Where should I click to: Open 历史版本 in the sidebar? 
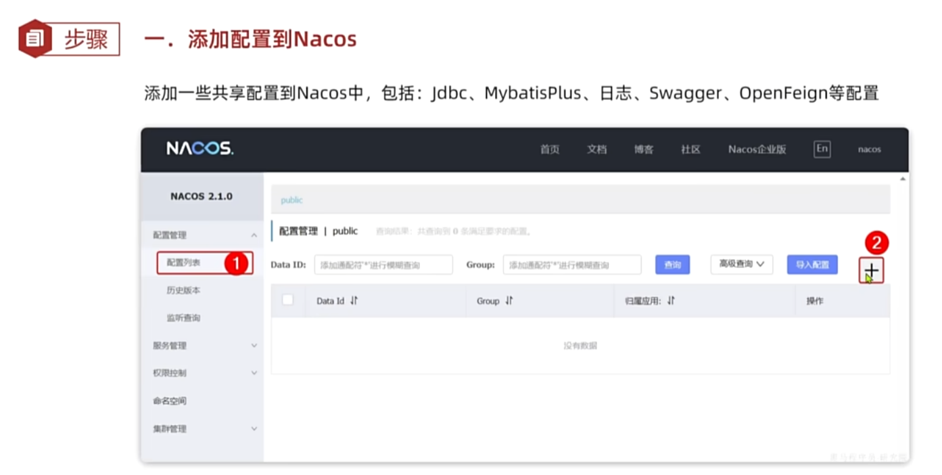pos(183,290)
